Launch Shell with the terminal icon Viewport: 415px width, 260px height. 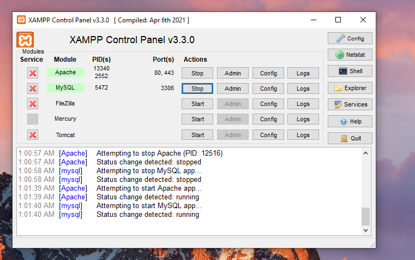[350, 71]
